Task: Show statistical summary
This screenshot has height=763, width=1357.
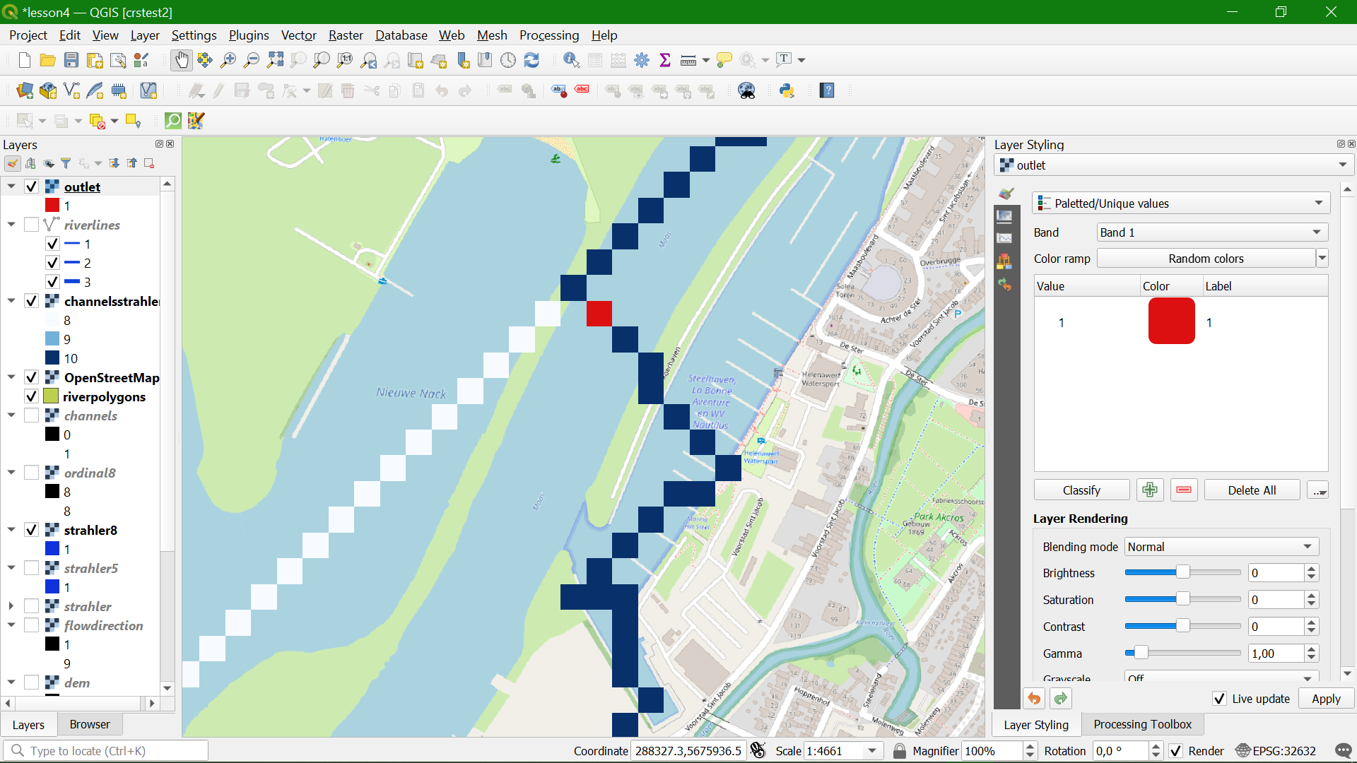Action: [665, 60]
